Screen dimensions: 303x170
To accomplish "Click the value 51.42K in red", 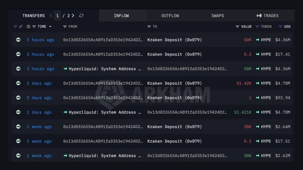I will point(244,83).
